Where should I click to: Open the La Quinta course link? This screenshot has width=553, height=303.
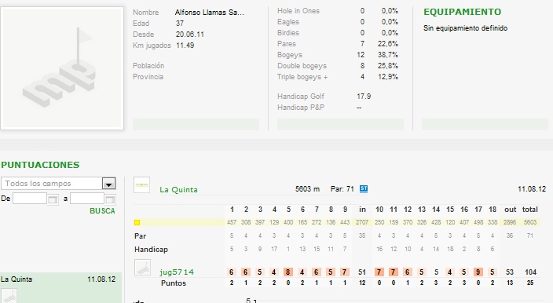(178, 189)
